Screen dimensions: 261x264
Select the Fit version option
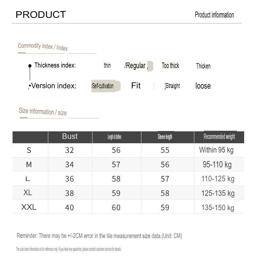(136, 86)
